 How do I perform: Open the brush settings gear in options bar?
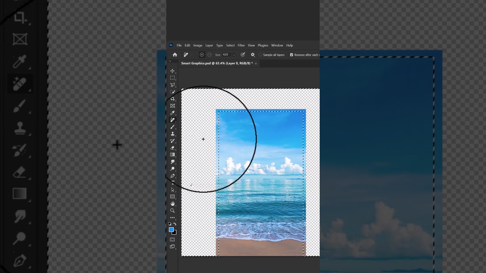coord(252,55)
